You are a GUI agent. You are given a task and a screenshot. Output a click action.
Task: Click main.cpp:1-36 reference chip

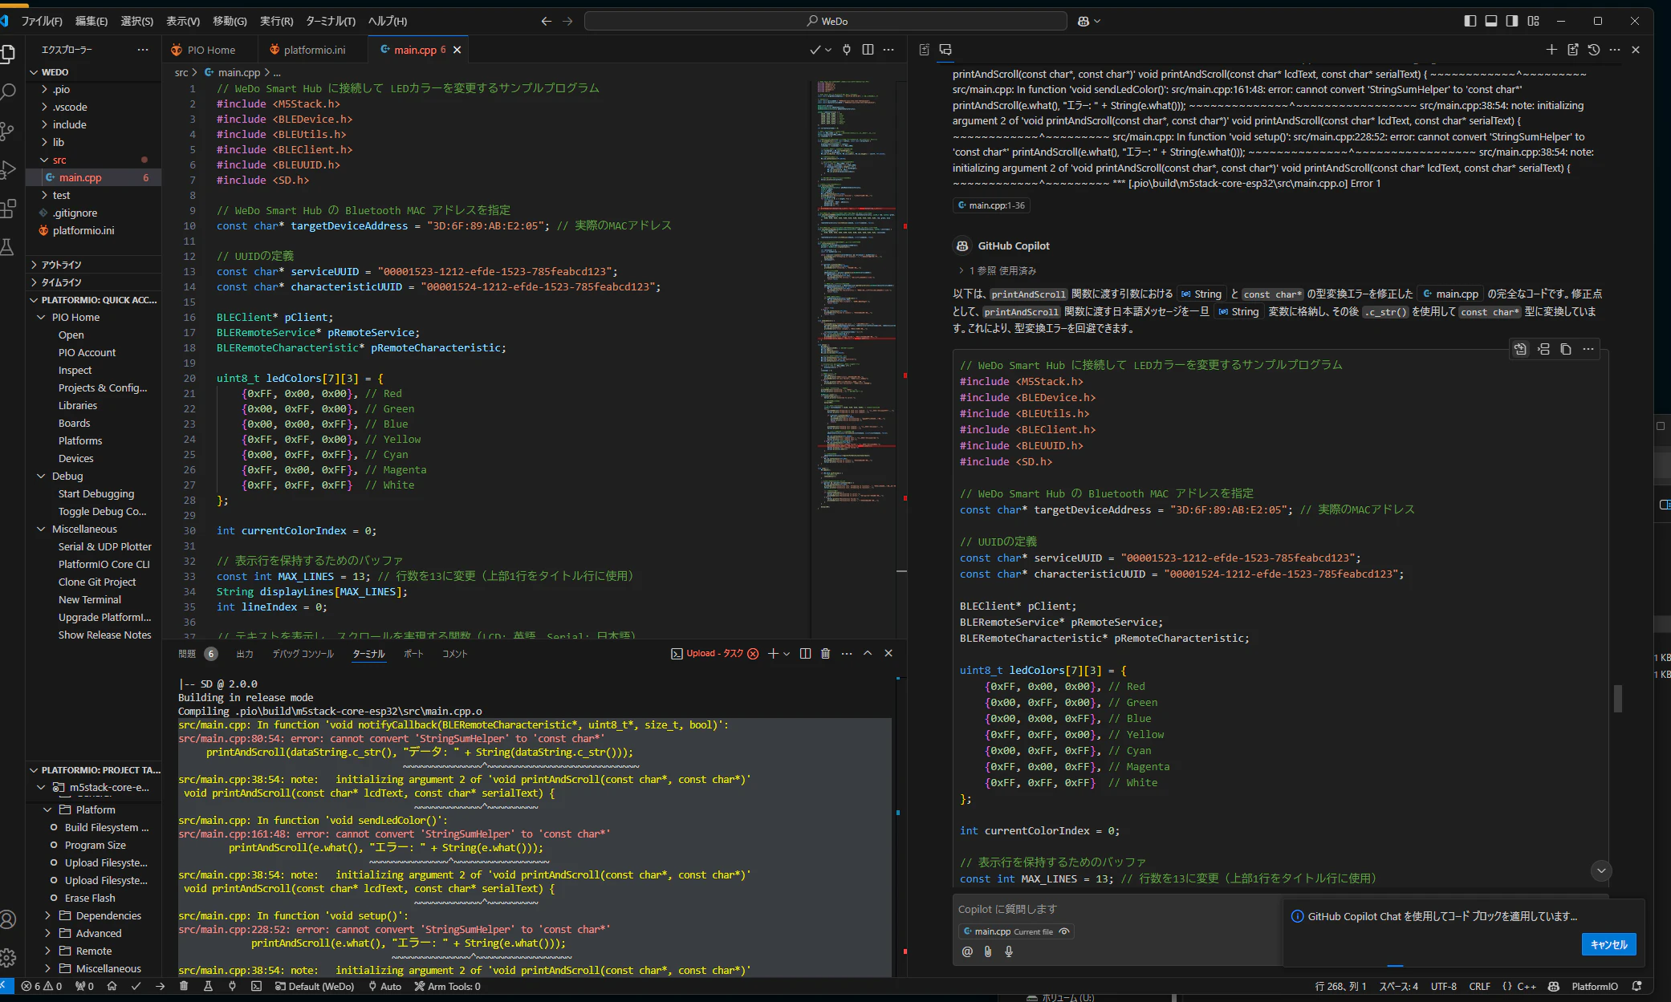click(991, 205)
